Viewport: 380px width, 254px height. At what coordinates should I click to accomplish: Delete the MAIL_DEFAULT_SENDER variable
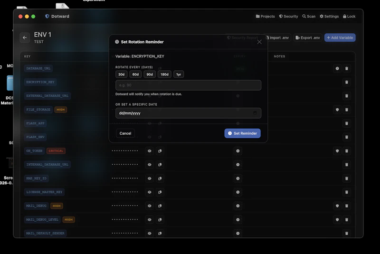click(347, 234)
